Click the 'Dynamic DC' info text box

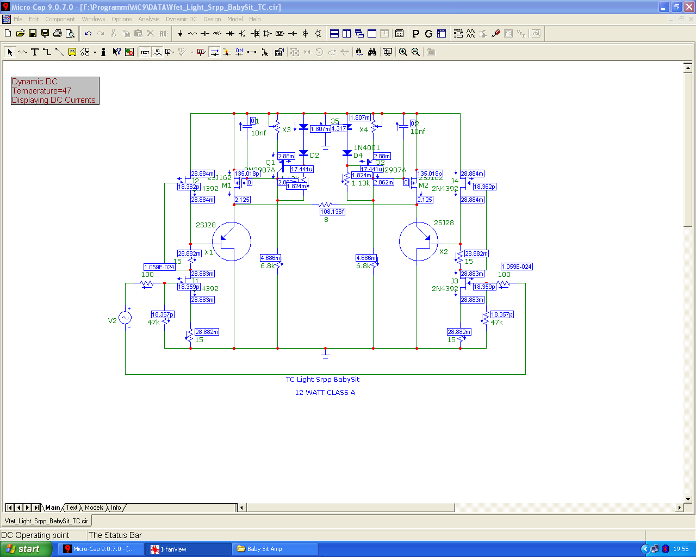click(55, 91)
